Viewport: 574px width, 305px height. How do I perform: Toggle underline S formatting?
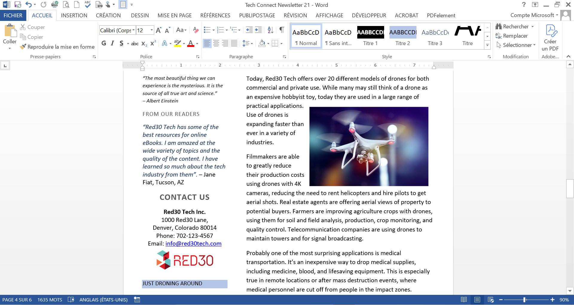point(121,43)
